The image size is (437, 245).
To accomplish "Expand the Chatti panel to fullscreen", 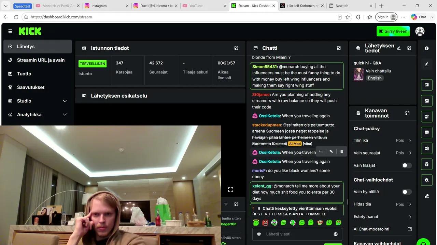I will 339,48.
